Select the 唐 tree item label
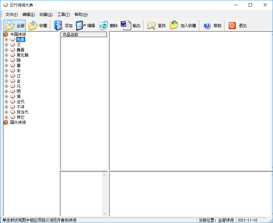The width and height of the screenshot is (273, 223). coord(19,66)
